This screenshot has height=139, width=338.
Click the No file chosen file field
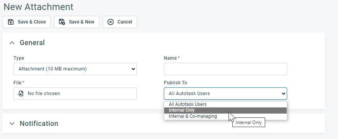pyautogui.click(x=75, y=94)
